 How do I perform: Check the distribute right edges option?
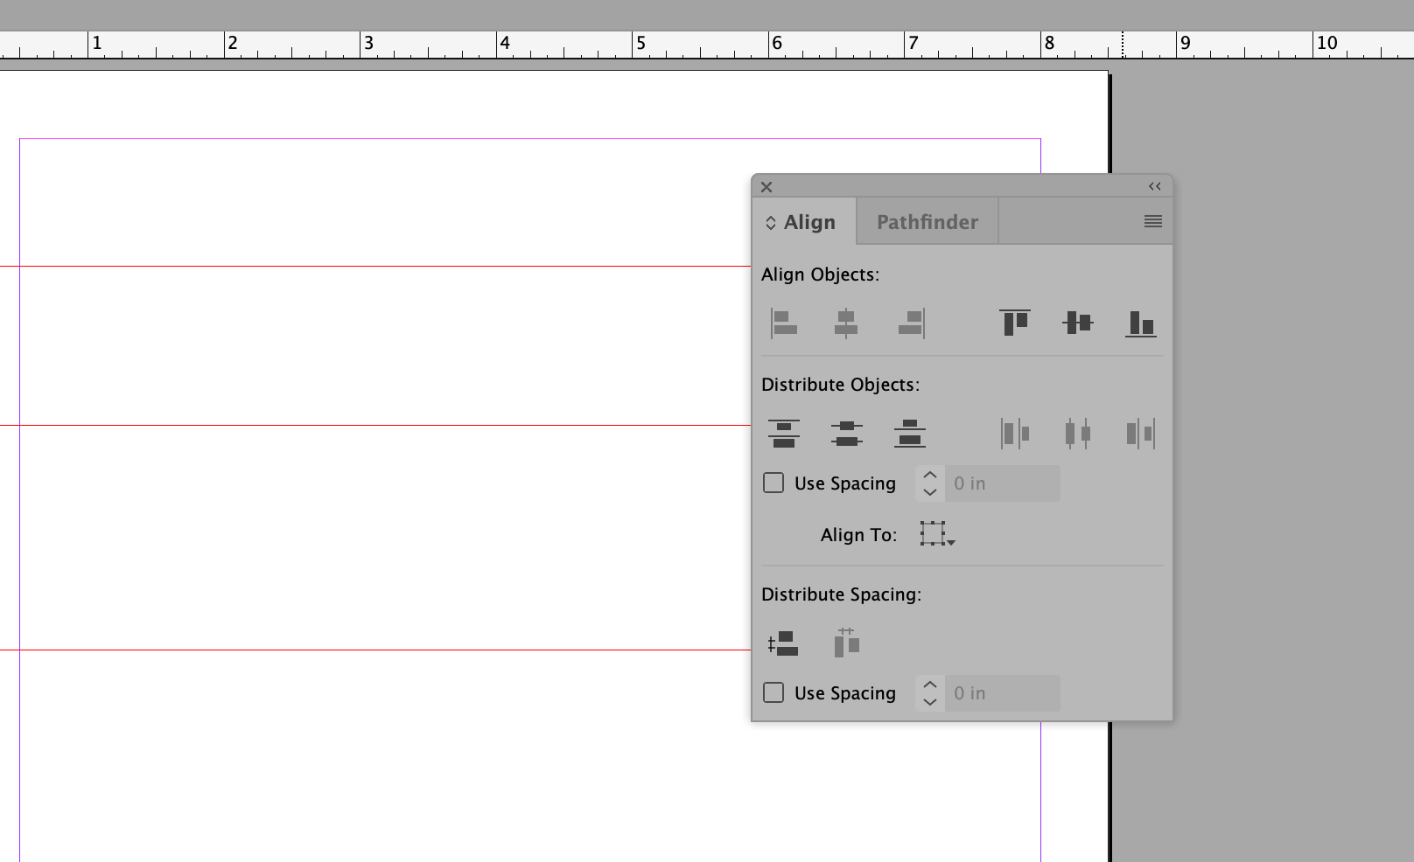(x=1140, y=433)
